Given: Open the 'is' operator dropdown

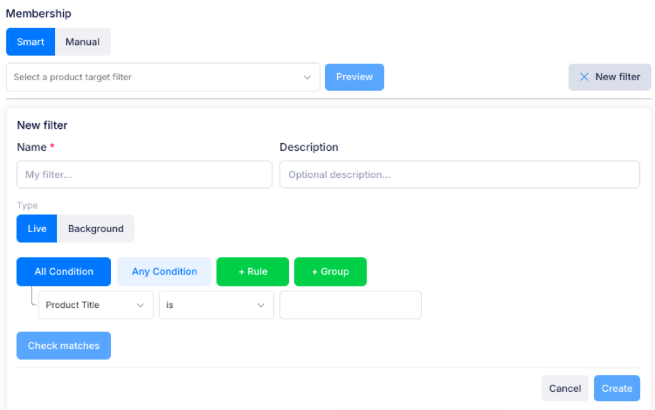Looking at the screenshot, I should click(216, 305).
